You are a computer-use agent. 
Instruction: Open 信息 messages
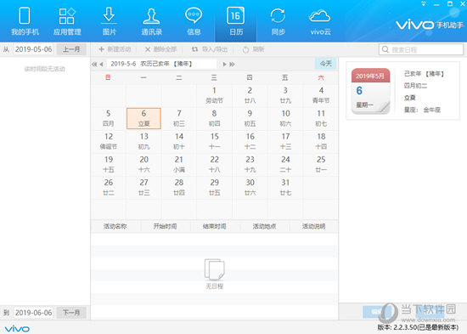[x=194, y=21]
